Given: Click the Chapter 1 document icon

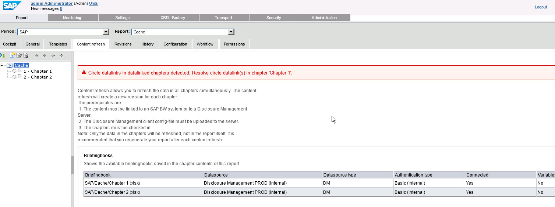Looking at the screenshot, I should [20, 71].
